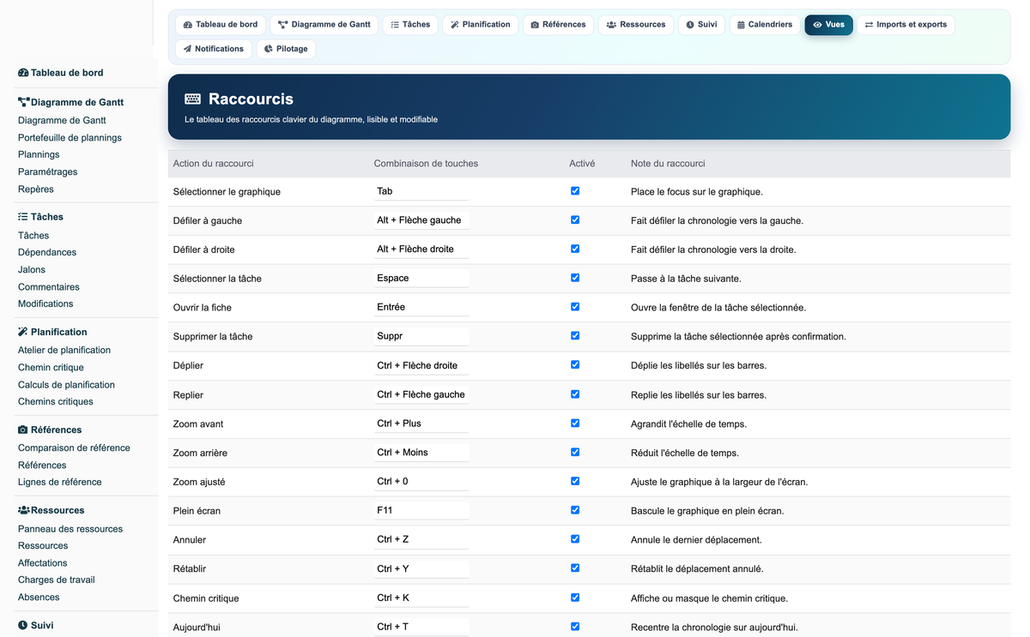Open Repères in the sidebar

36,189
